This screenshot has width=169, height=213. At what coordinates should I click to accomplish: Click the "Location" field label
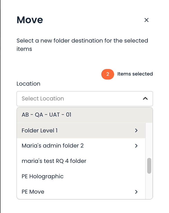click(28, 84)
